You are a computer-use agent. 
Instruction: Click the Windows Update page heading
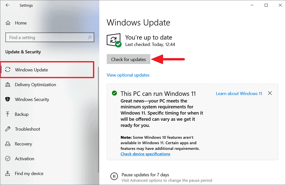138,23
